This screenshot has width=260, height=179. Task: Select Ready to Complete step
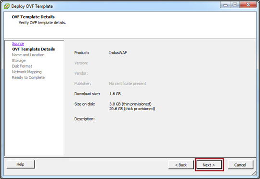click(x=28, y=77)
